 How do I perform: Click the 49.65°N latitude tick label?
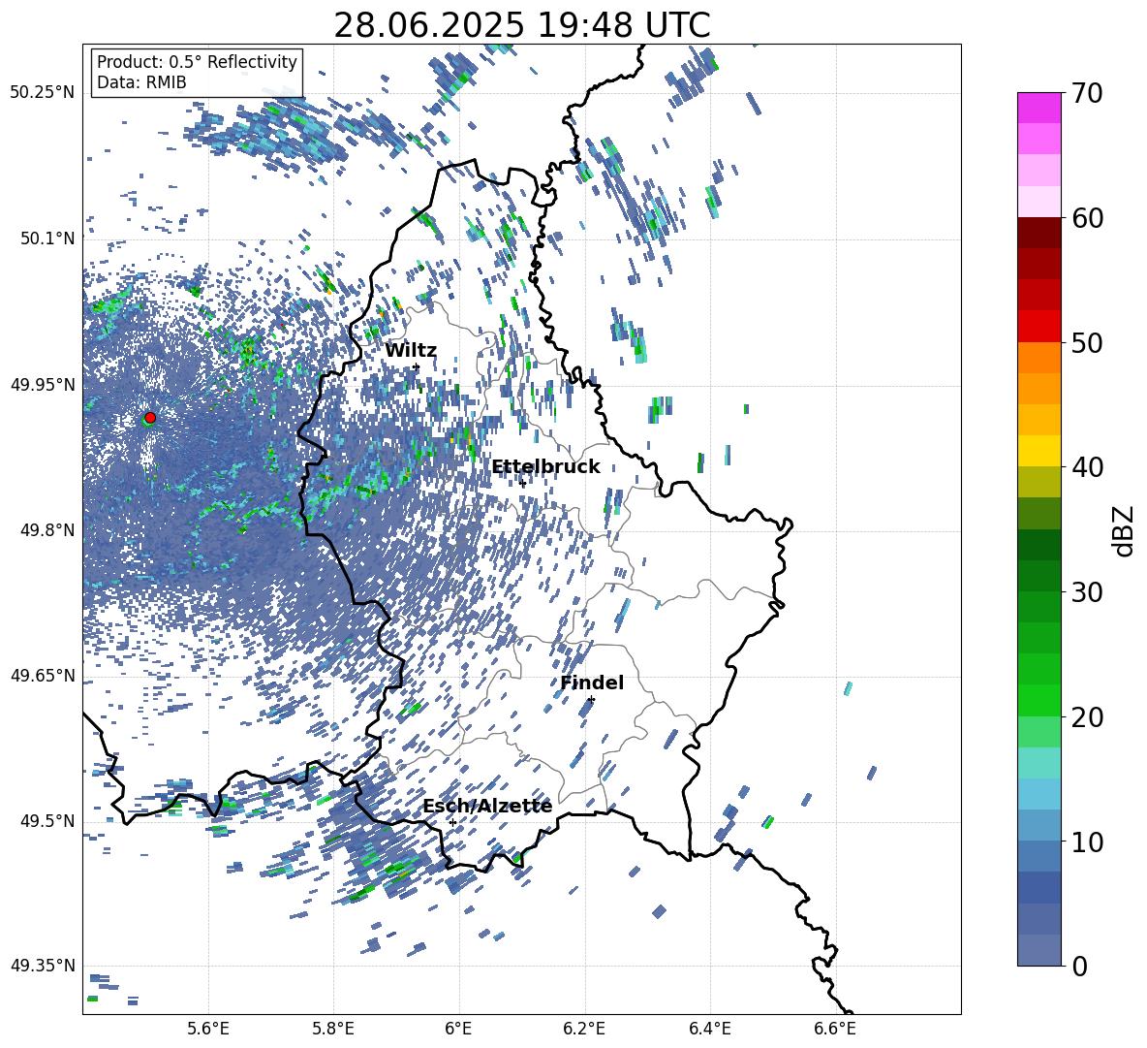tap(42, 675)
